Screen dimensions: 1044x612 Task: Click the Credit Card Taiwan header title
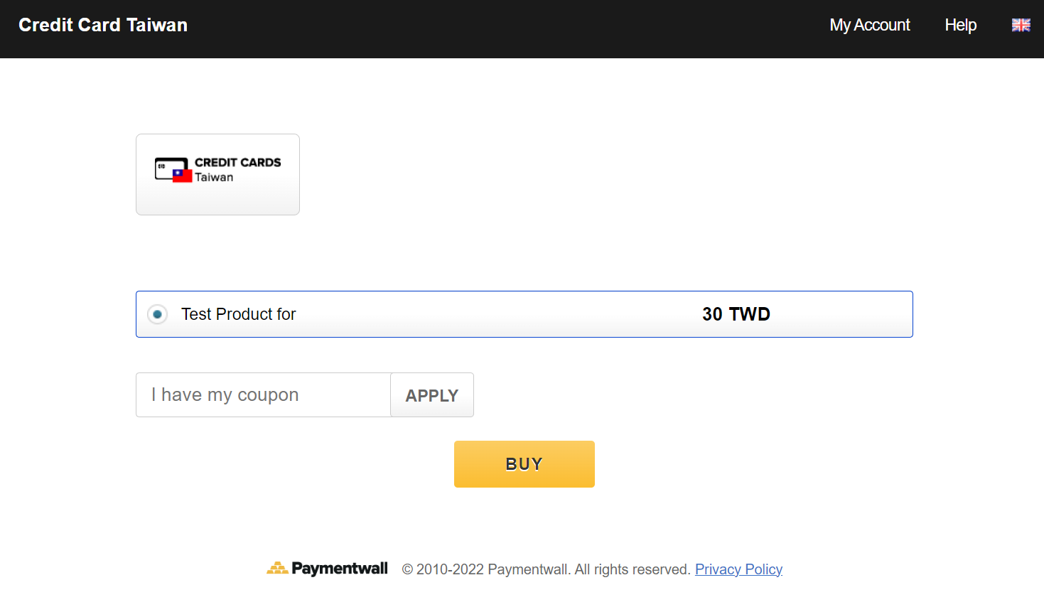click(103, 24)
